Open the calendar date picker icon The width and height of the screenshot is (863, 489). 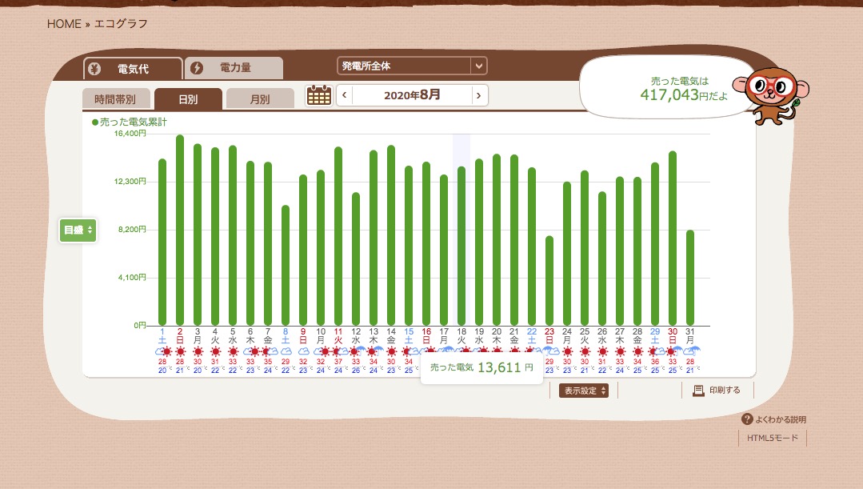point(319,95)
